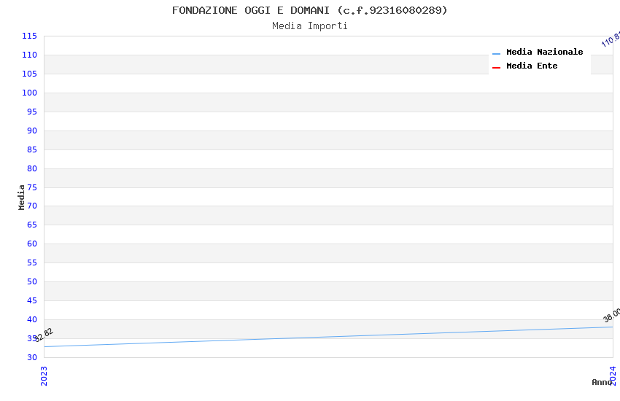This screenshot has width=620, height=401.
Task: Click the vertical Media axis title
Action: coord(21,197)
